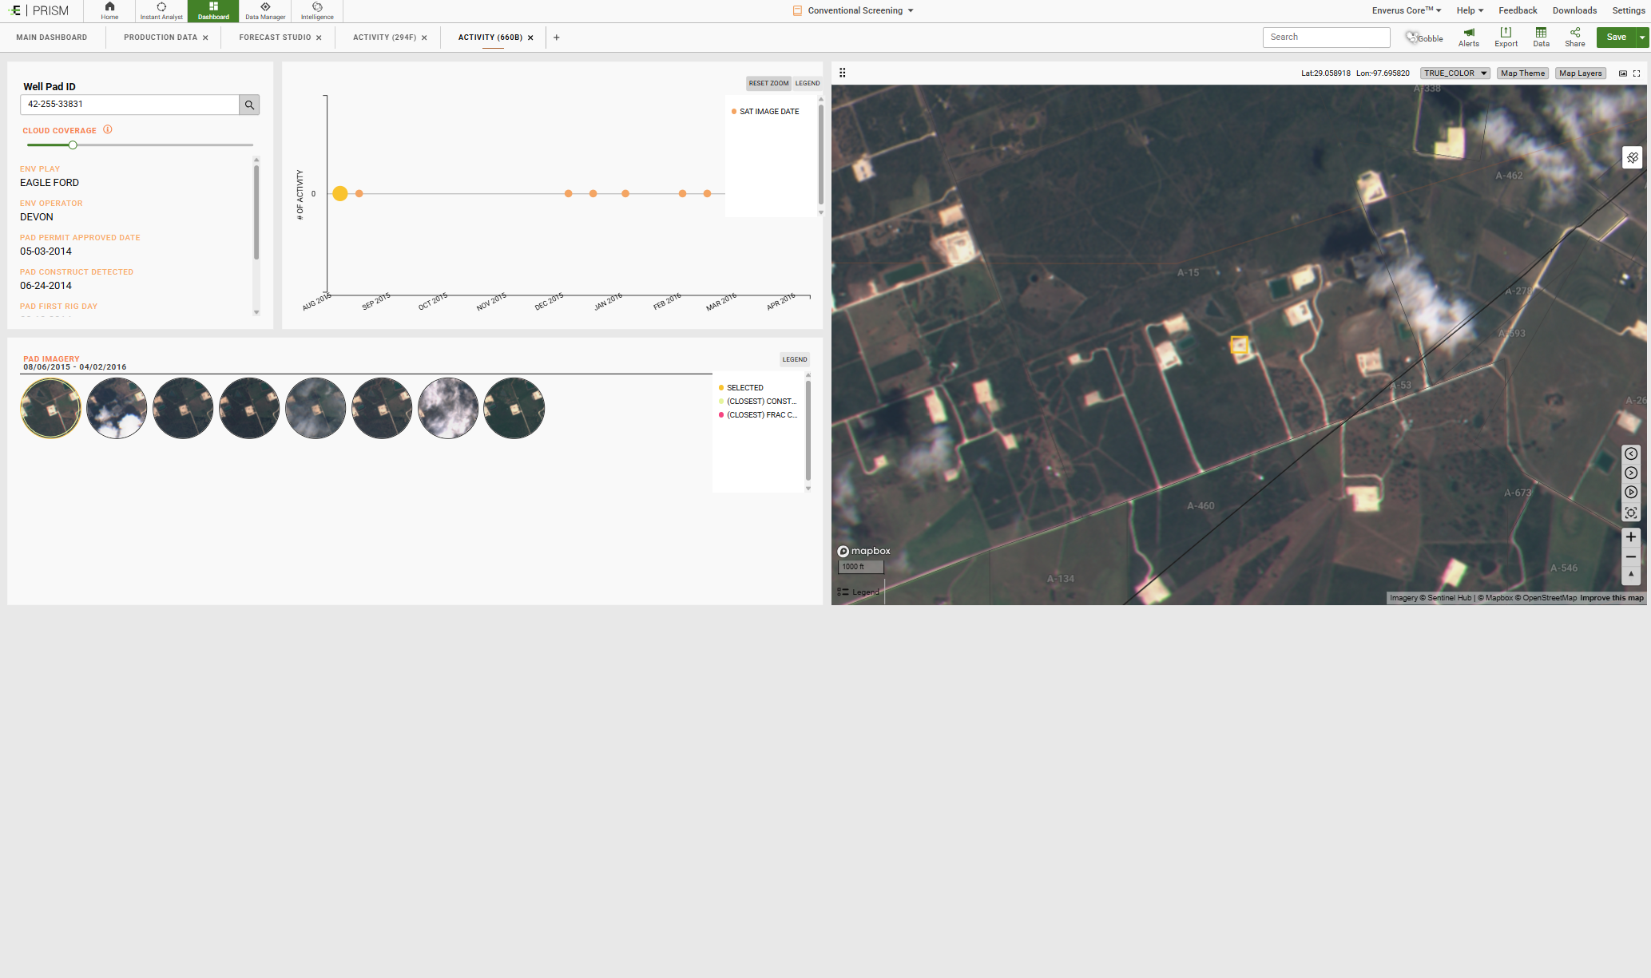Open the Alerts panel
The image size is (1651, 978).
click(1468, 37)
